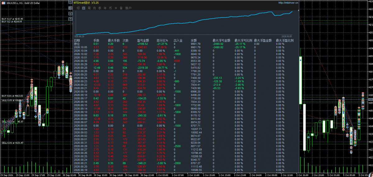Click the 最大浮亏金额 column header
Screen dimensions: 373x177
pos(221,40)
